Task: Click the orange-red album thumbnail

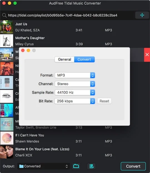Action: pos(7,69)
